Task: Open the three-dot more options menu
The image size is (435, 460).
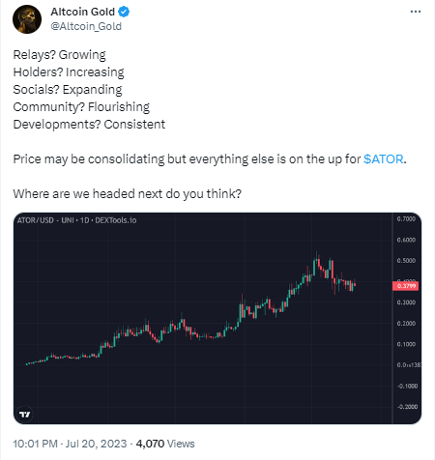Action: 416,12
